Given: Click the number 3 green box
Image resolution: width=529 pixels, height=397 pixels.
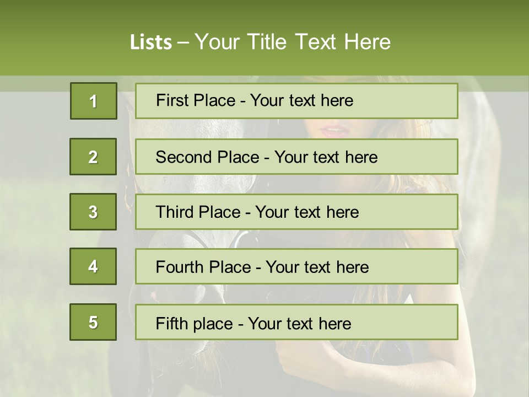Looking at the screenshot, I should point(93,212).
